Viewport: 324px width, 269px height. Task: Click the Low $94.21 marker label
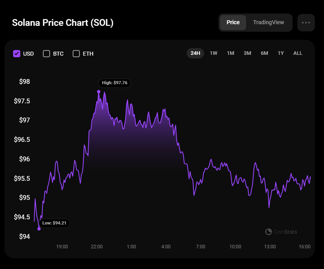pyautogui.click(x=55, y=223)
